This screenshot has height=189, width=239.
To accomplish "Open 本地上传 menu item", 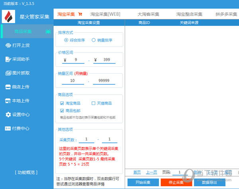I will pyautogui.click(x=21, y=101).
